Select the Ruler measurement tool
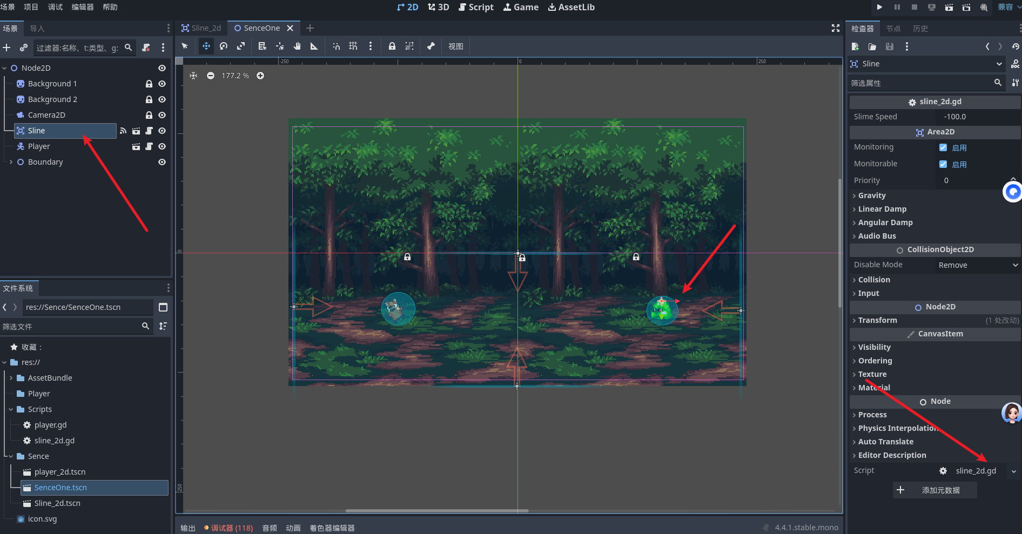The width and height of the screenshot is (1022, 534). click(x=314, y=46)
